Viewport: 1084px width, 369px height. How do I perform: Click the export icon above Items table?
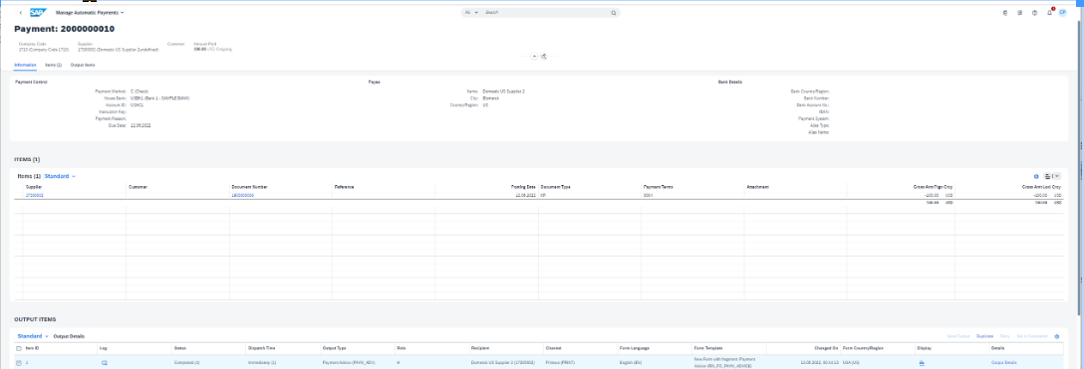[1048, 177]
